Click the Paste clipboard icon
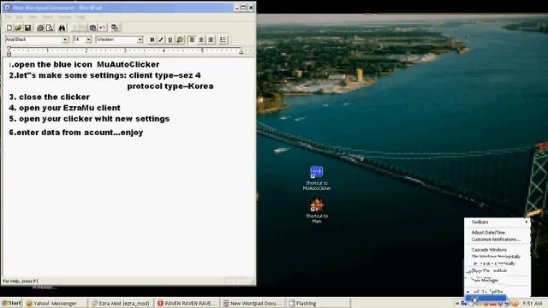 93,27
